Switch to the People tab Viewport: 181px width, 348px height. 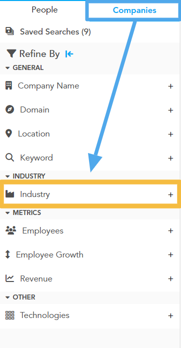tap(44, 10)
